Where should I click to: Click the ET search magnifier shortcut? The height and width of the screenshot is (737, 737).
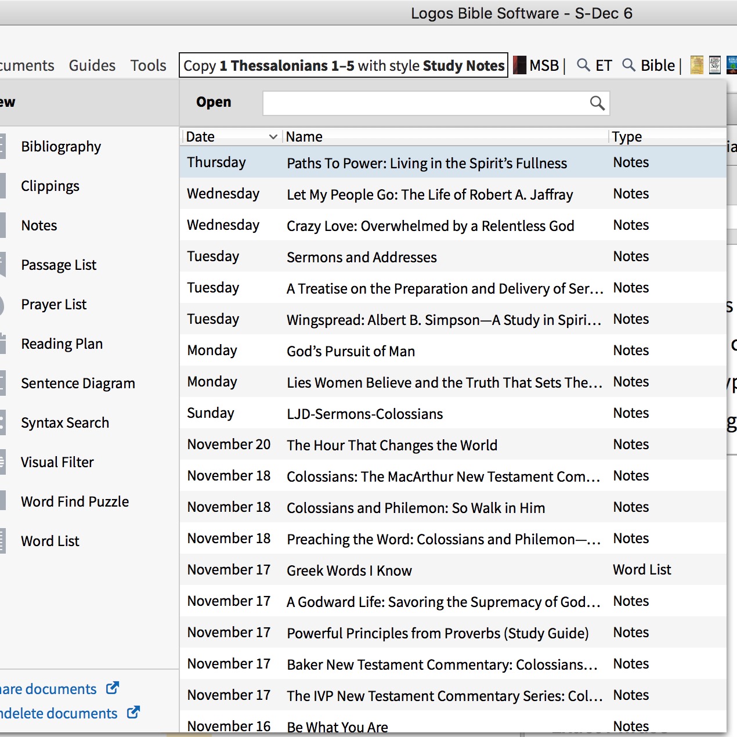tap(583, 65)
